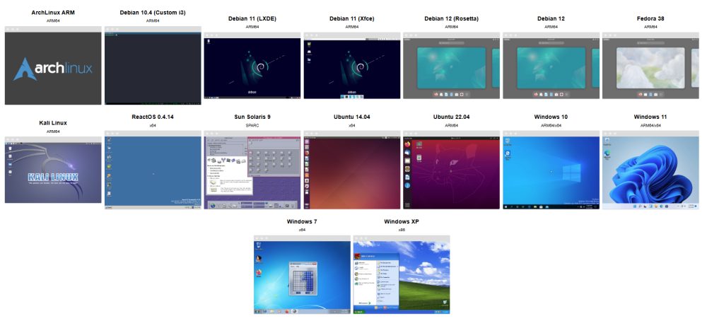Click the Ubuntu 22.04 title text
The width and height of the screenshot is (707, 321).
point(451,117)
